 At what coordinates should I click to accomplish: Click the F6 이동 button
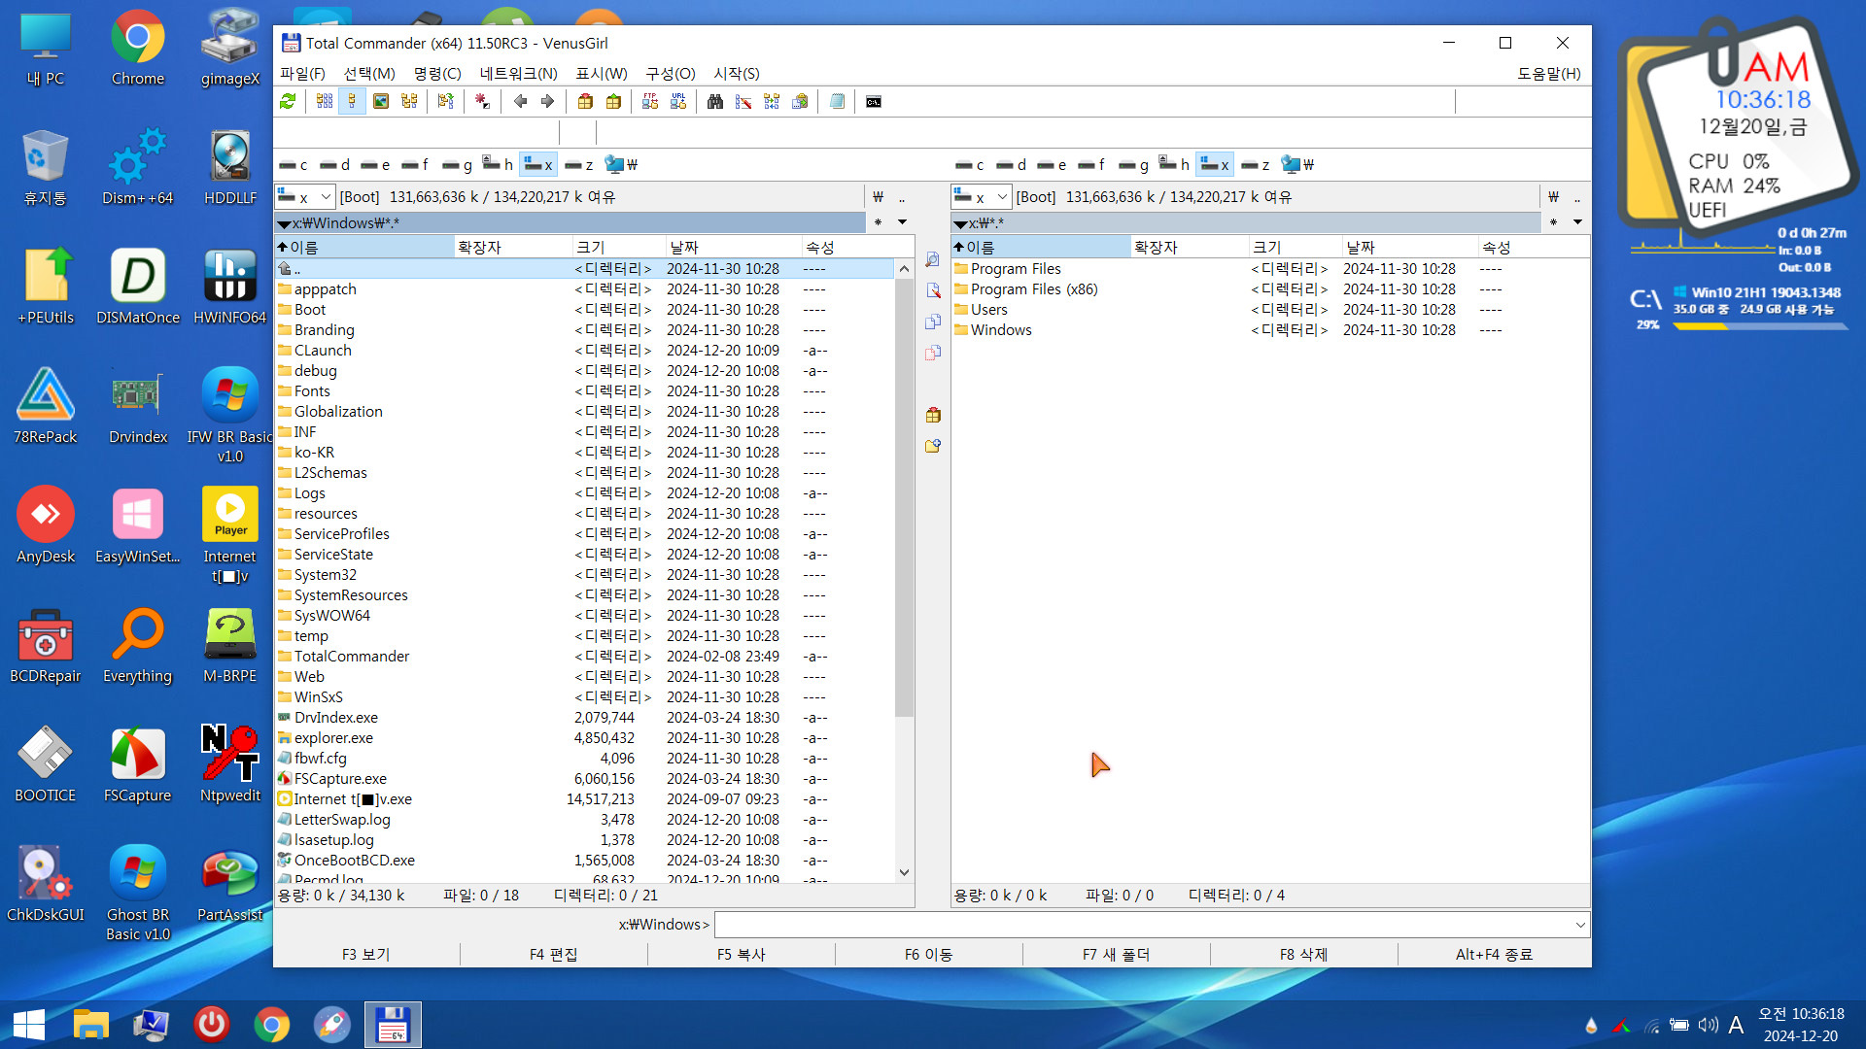(929, 955)
